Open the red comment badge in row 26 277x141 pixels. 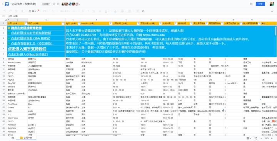tap(273, 121)
